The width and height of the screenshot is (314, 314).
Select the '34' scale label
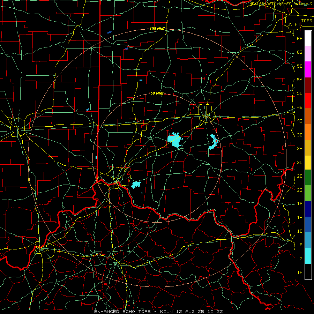pyautogui.click(x=300, y=149)
